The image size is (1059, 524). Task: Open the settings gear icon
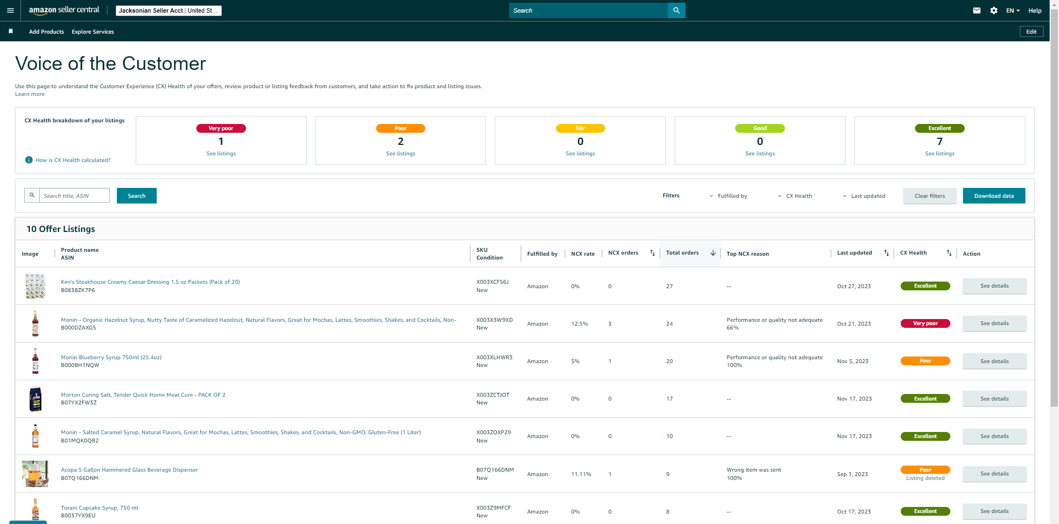tap(993, 10)
